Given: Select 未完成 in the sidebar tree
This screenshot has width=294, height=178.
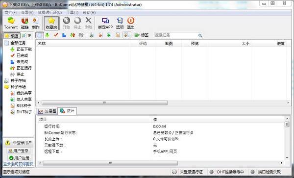Looking at the screenshot, I should tap(22, 62).
